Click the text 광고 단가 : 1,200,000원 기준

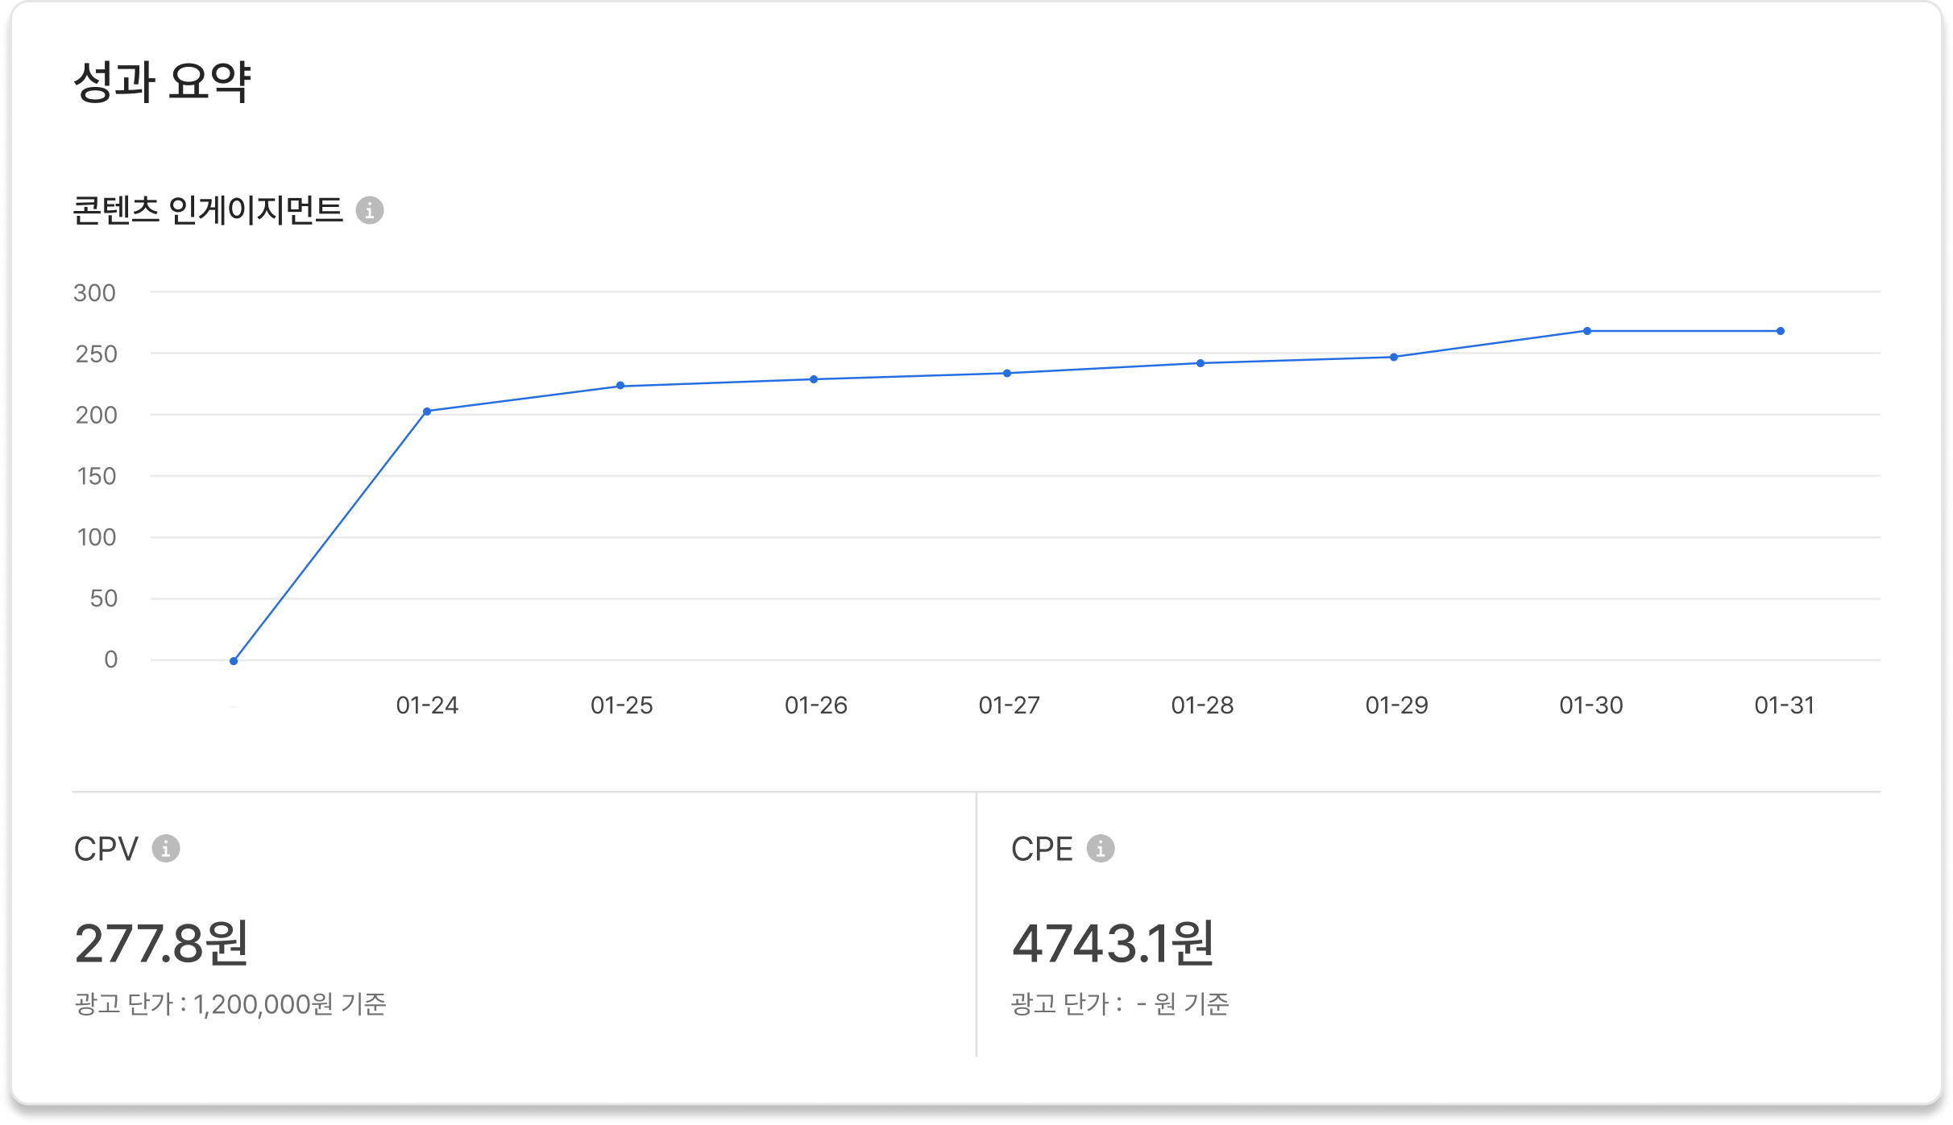pyautogui.click(x=230, y=1004)
